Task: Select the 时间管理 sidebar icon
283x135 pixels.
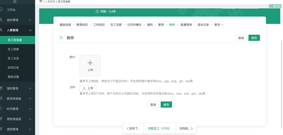Action: point(1,109)
